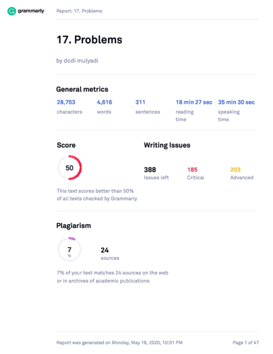Click the 'Page 1 of 47' footer
The image size is (273, 354).
point(246,343)
